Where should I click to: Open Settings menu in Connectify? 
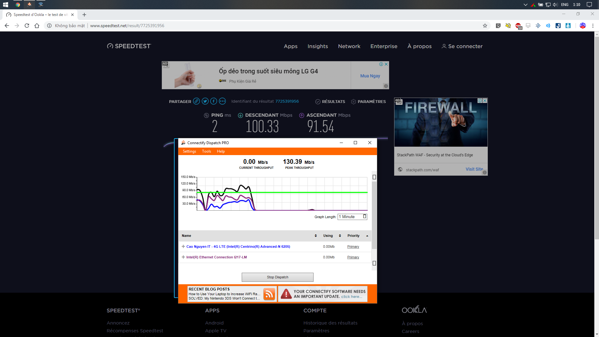[189, 151]
